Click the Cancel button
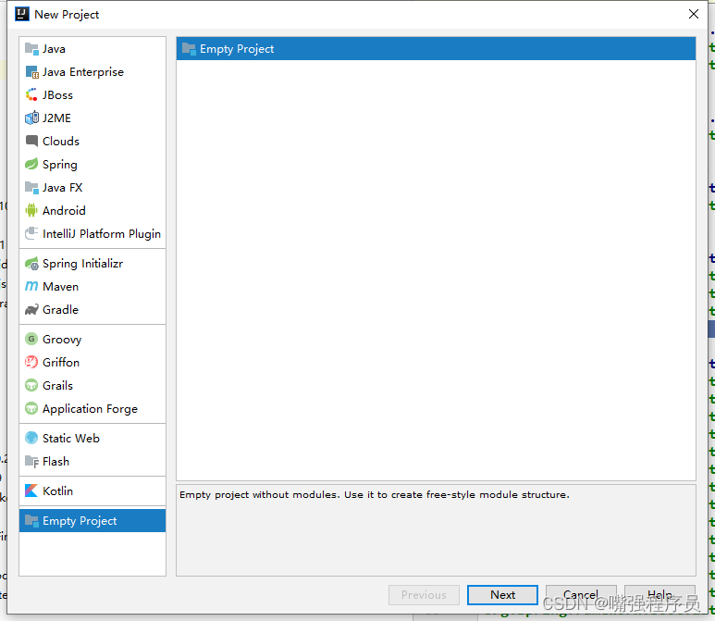715x621 pixels. 581,595
